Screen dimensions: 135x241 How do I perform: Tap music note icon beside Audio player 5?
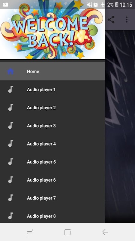(x=10, y=162)
